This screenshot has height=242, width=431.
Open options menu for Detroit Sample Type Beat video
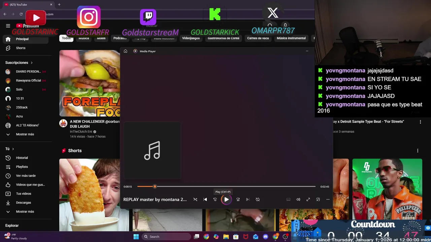pyautogui.click(x=420, y=122)
